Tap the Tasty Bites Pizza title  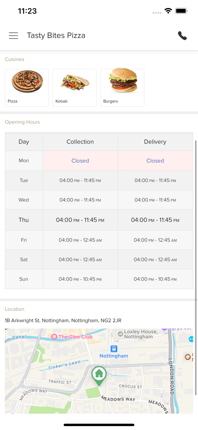pos(56,36)
